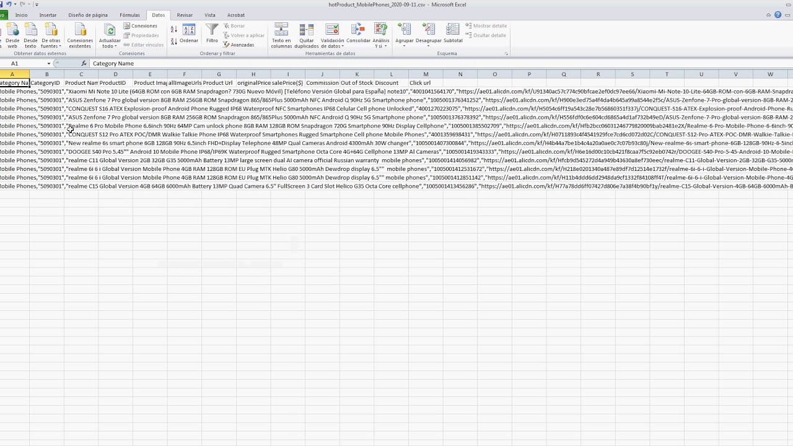The width and height of the screenshot is (793, 446).
Task: Select the Click url header cell
Action: (x=426, y=83)
